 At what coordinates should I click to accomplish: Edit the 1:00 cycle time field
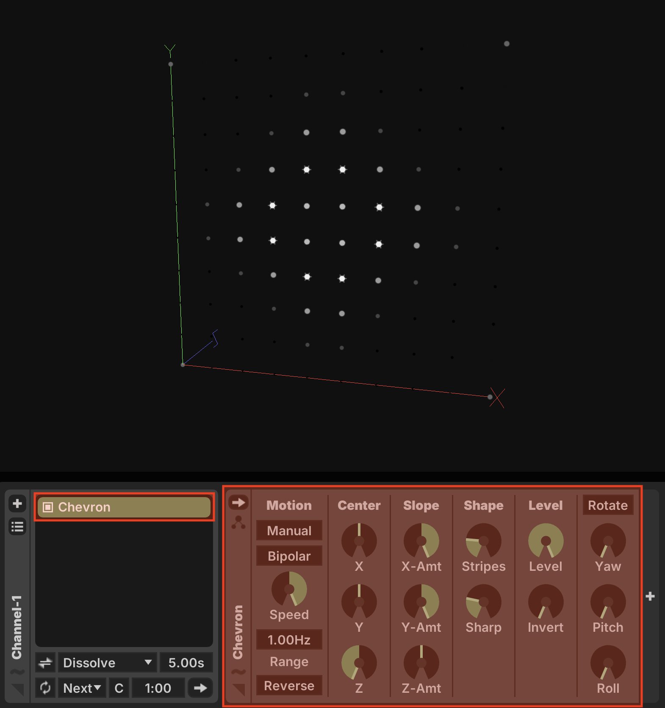pos(158,688)
